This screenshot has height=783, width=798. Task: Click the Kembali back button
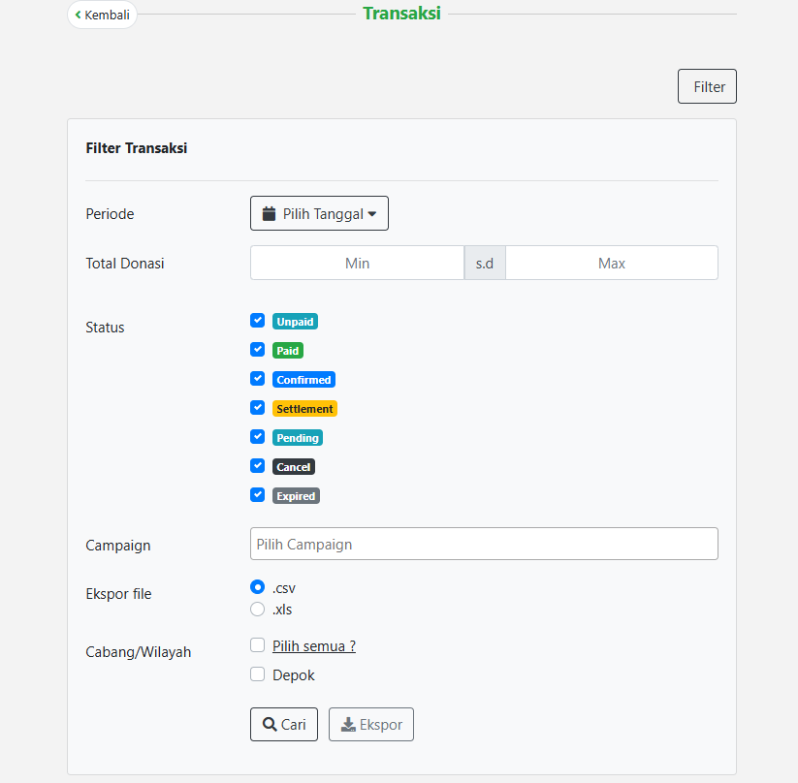(x=102, y=15)
